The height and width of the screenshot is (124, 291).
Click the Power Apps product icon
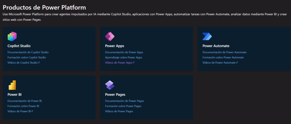[110, 36]
